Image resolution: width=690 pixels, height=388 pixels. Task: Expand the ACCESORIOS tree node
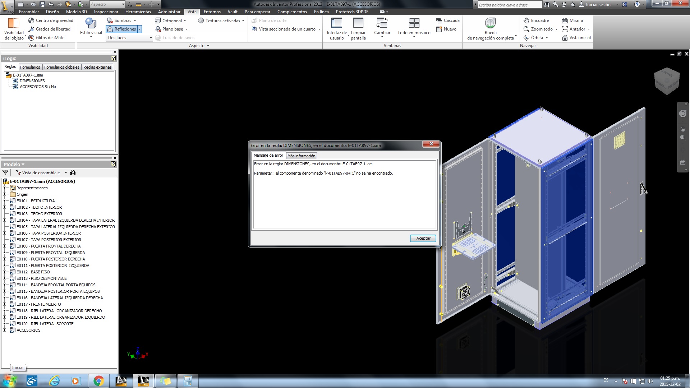click(5, 330)
